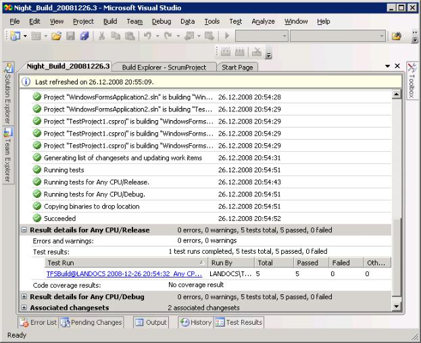Click the Paste clipboard icon
The image size is (421, 343).
pyautogui.click(x=130, y=36)
